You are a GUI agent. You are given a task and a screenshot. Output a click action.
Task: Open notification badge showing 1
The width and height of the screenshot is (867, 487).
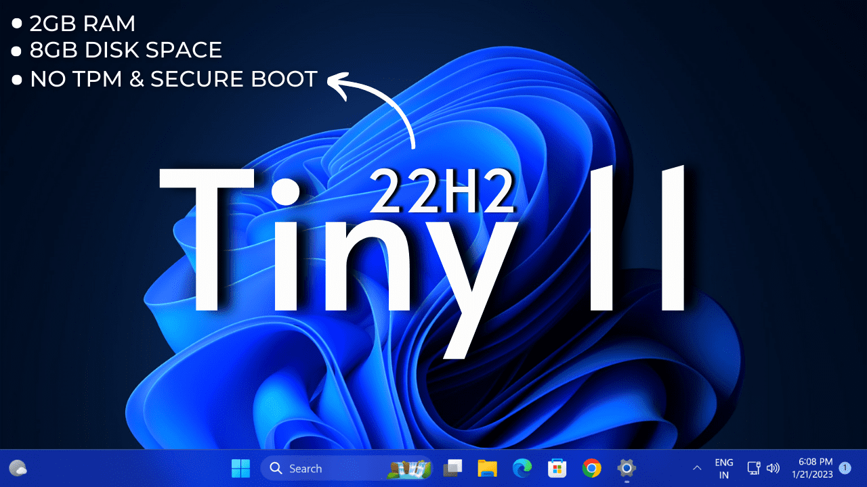coord(845,467)
